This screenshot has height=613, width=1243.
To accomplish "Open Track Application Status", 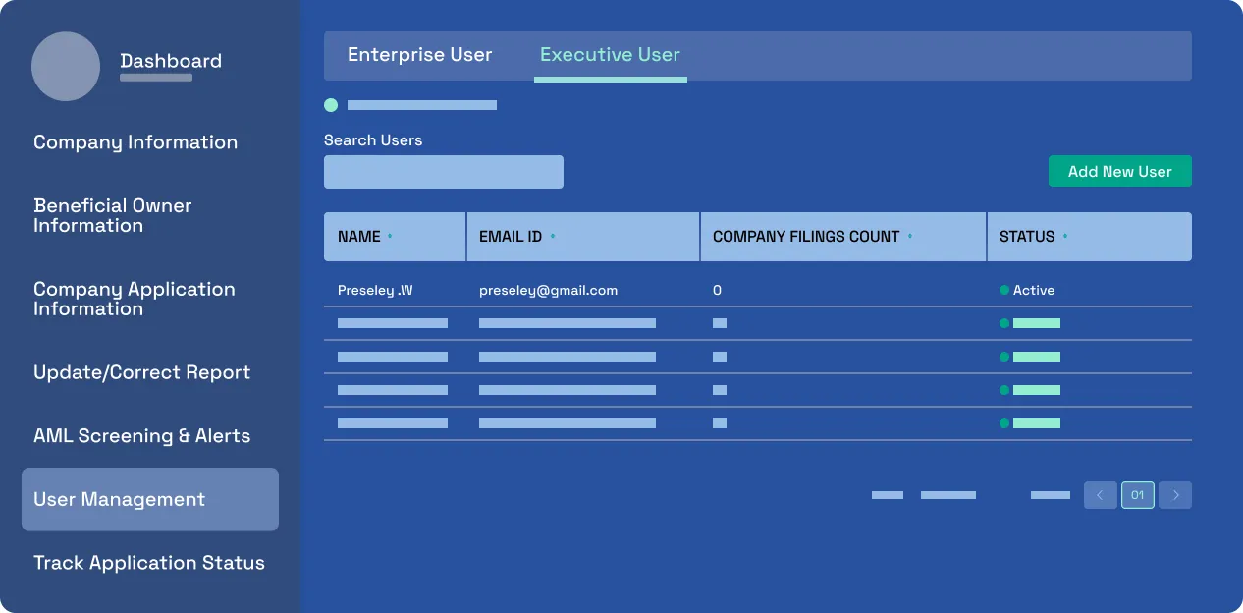I will 149,562.
